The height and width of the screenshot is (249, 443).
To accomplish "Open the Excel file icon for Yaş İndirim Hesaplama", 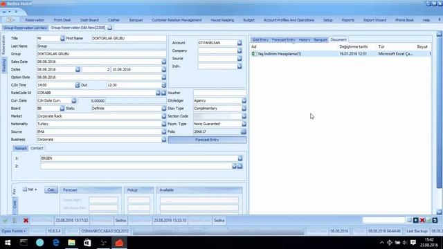I will point(254,54).
